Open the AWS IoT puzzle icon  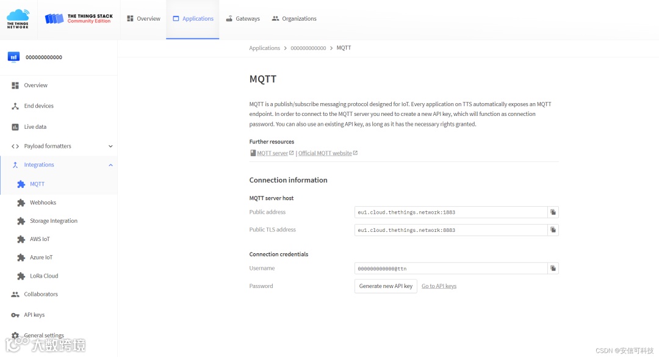[21, 239]
